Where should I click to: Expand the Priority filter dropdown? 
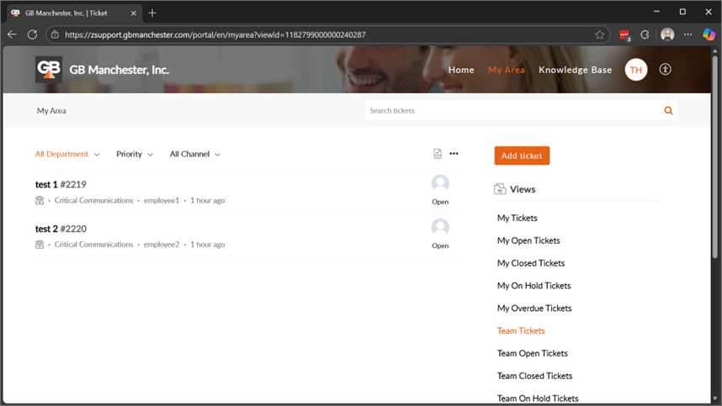click(135, 155)
